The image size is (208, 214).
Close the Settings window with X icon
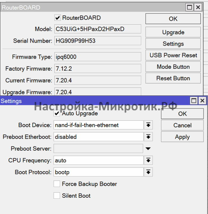point(202,101)
